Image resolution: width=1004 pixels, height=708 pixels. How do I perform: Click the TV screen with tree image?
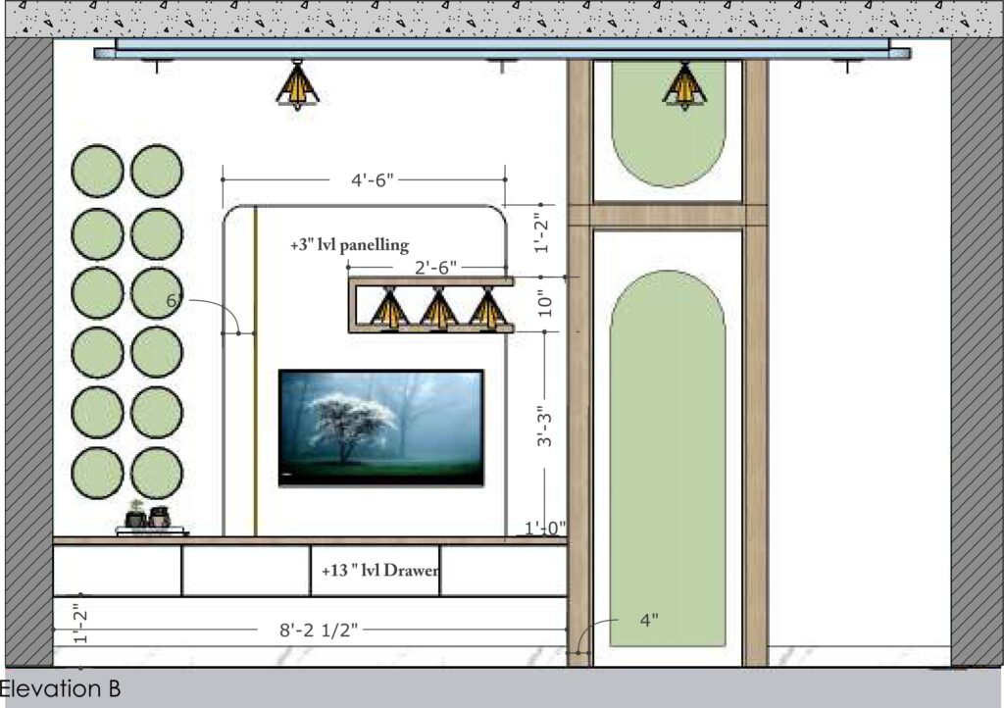tap(381, 428)
